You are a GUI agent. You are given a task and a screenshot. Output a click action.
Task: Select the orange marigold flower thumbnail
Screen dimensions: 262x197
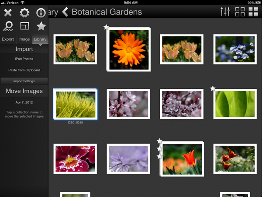click(128, 48)
